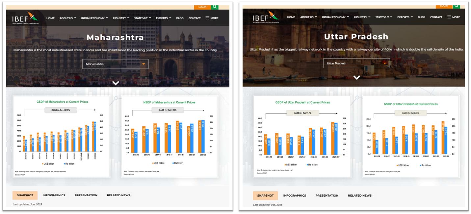Image resolution: width=471 pixels, height=214 pixels.
Task: Expand EXPORTS menu on Maharashtra page
Action: (x=164, y=18)
